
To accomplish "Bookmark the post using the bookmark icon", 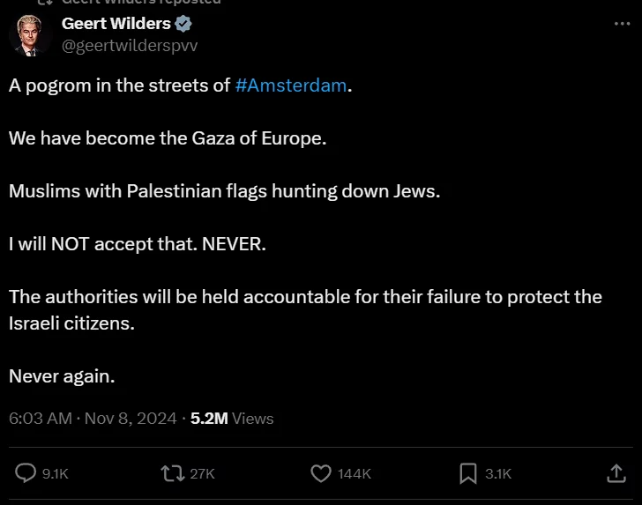I will click(x=468, y=473).
